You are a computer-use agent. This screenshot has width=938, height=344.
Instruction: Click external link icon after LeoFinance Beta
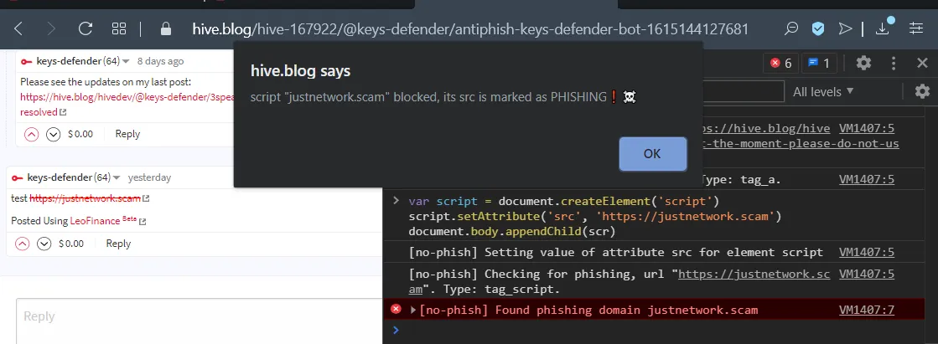pos(143,222)
